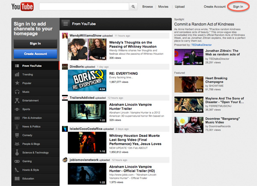Click the Sports icon in sidebar

pos(17,109)
